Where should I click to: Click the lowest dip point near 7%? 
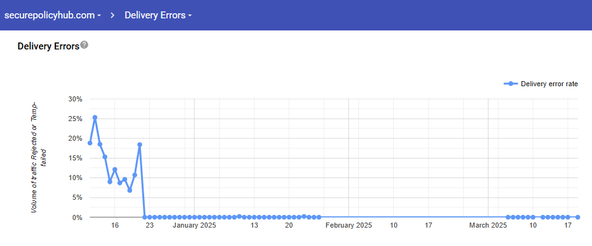point(130,190)
